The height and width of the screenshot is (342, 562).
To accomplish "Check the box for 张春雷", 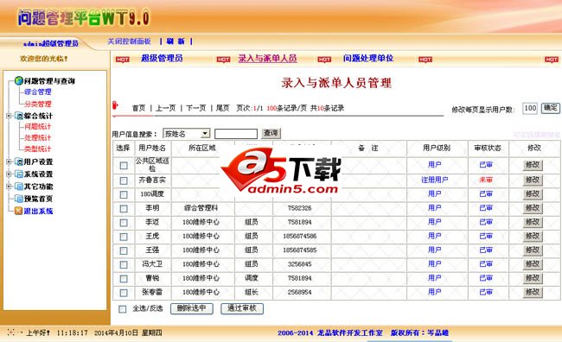I will click(124, 293).
